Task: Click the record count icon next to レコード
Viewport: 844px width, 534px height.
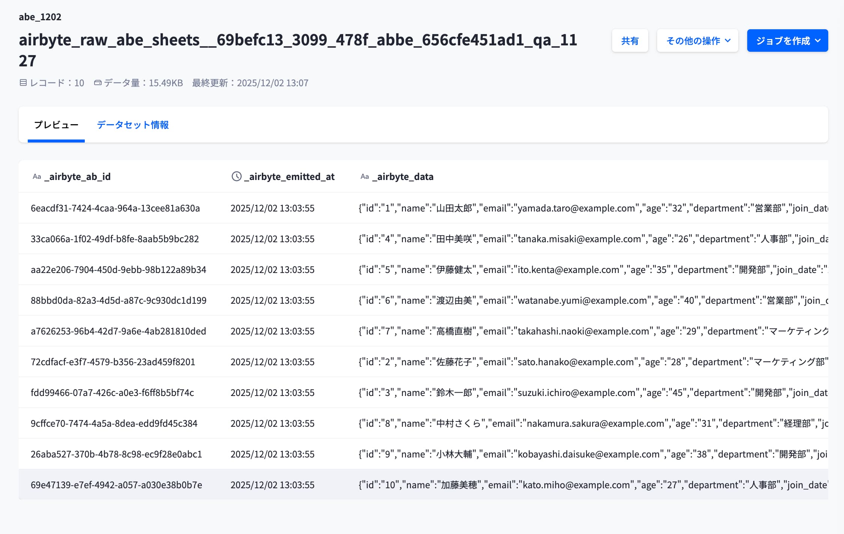Action: [x=23, y=82]
